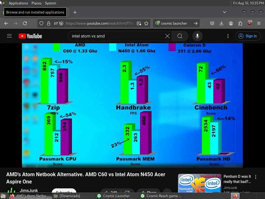This screenshot has height=199, width=265.
Task: Open the Pentium D video thumbnail
Action: point(200,183)
